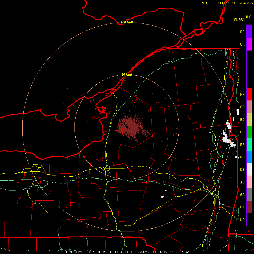Screen dimensions: 254x254
Task: Click the 'HR' legend label
Action: pyautogui.click(x=242, y=132)
